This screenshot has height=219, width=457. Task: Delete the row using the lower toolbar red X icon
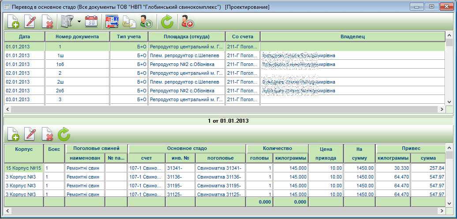(x=47, y=133)
